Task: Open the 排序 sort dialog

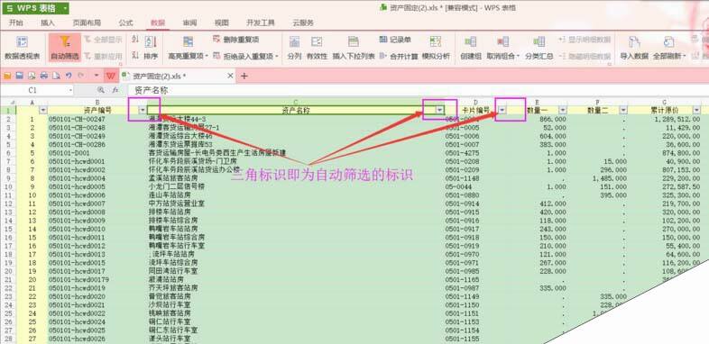Action: click(151, 49)
